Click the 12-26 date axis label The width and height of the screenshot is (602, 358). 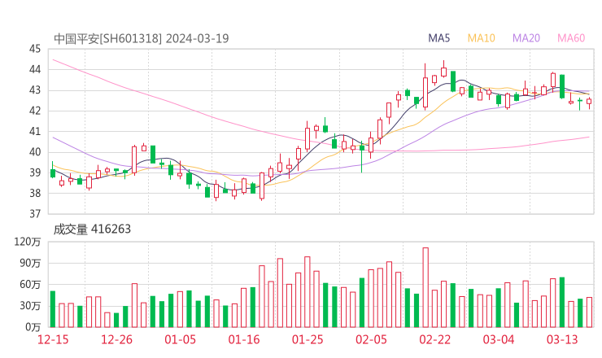(116, 339)
